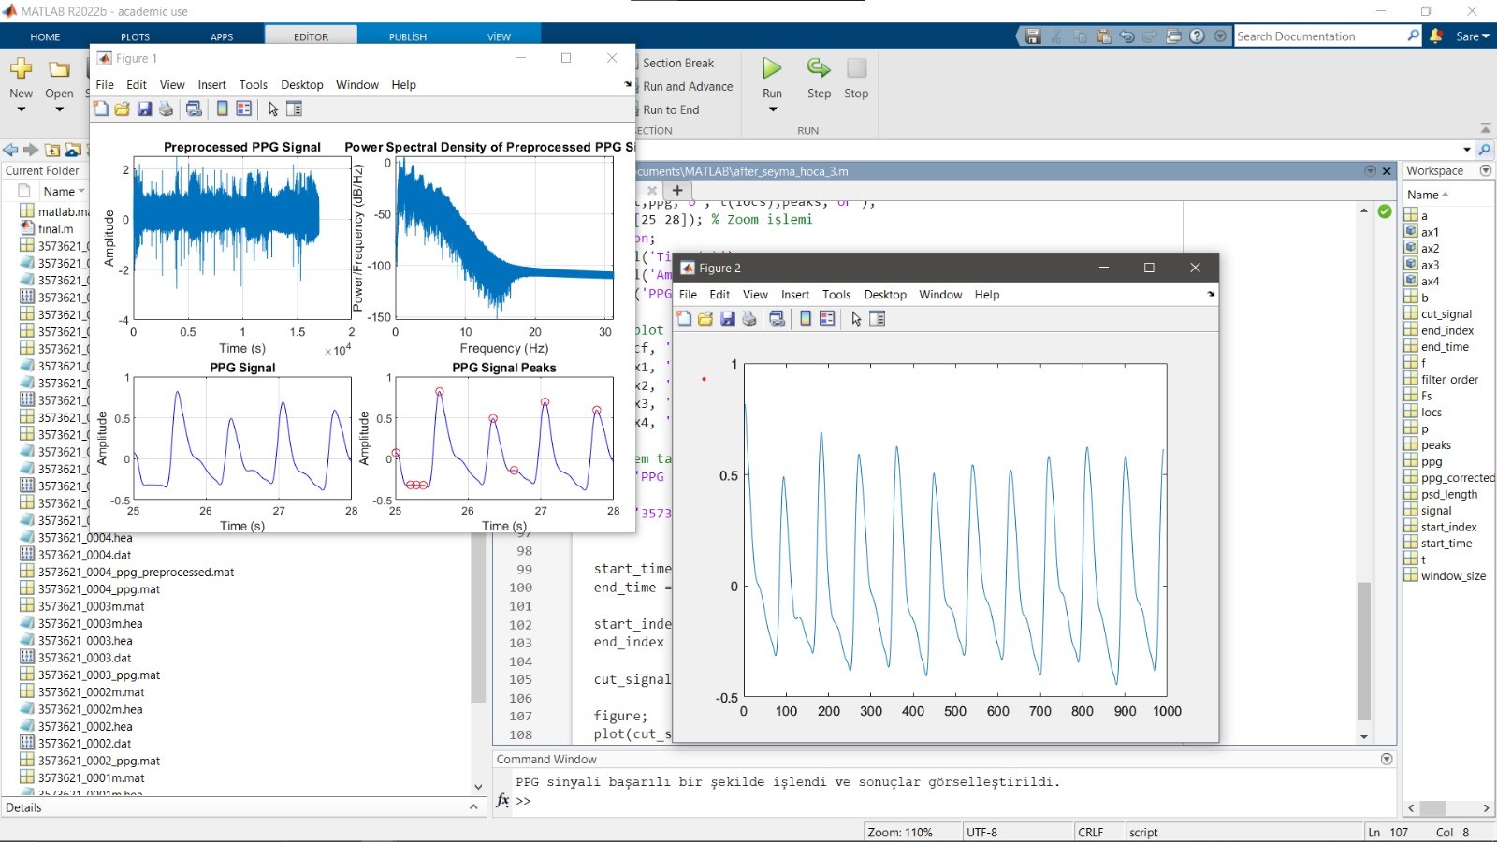Click the Print Figure icon in Figure 2
The width and height of the screenshot is (1497, 842).
point(749,319)
